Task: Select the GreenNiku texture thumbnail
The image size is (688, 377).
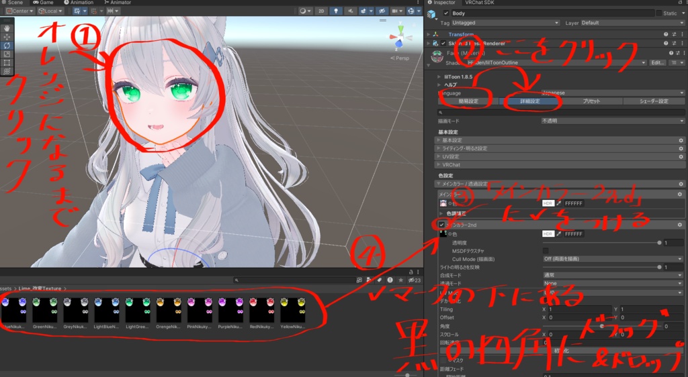Action: pyautogui.click(x=45, y=312)
